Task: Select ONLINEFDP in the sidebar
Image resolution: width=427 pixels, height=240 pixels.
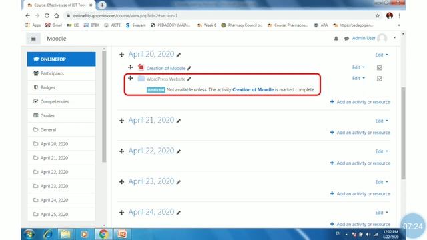Action: tap(61, 59)
